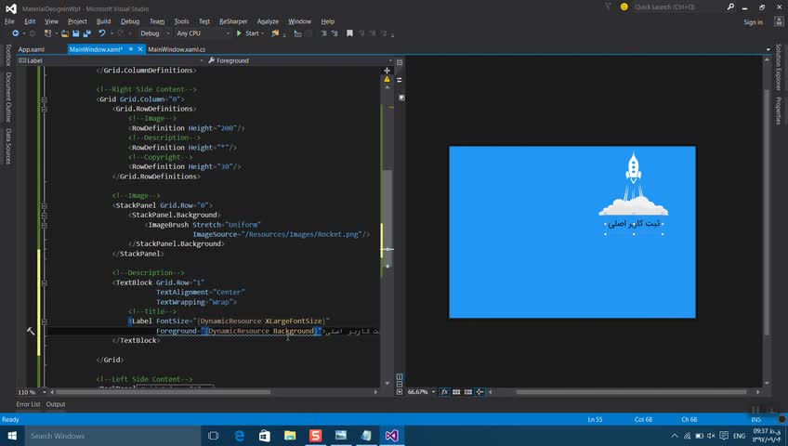Close the MainWindow.xaml tab
Image resolution: width=788 pixels, height=446 pixels.
pos(140,49)
